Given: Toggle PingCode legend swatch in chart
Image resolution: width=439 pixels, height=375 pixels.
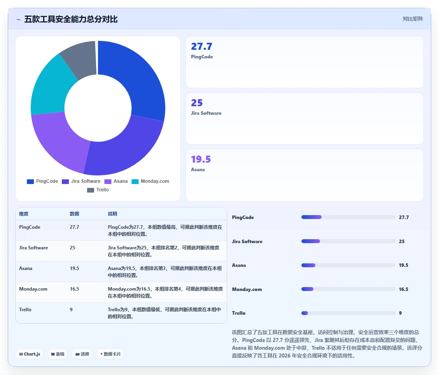Looking at the screenshot, I should click(30, 182).
